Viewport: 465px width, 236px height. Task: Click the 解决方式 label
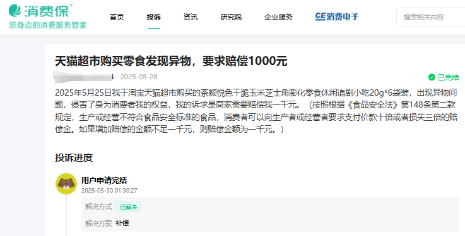click(x=98, y=206)
